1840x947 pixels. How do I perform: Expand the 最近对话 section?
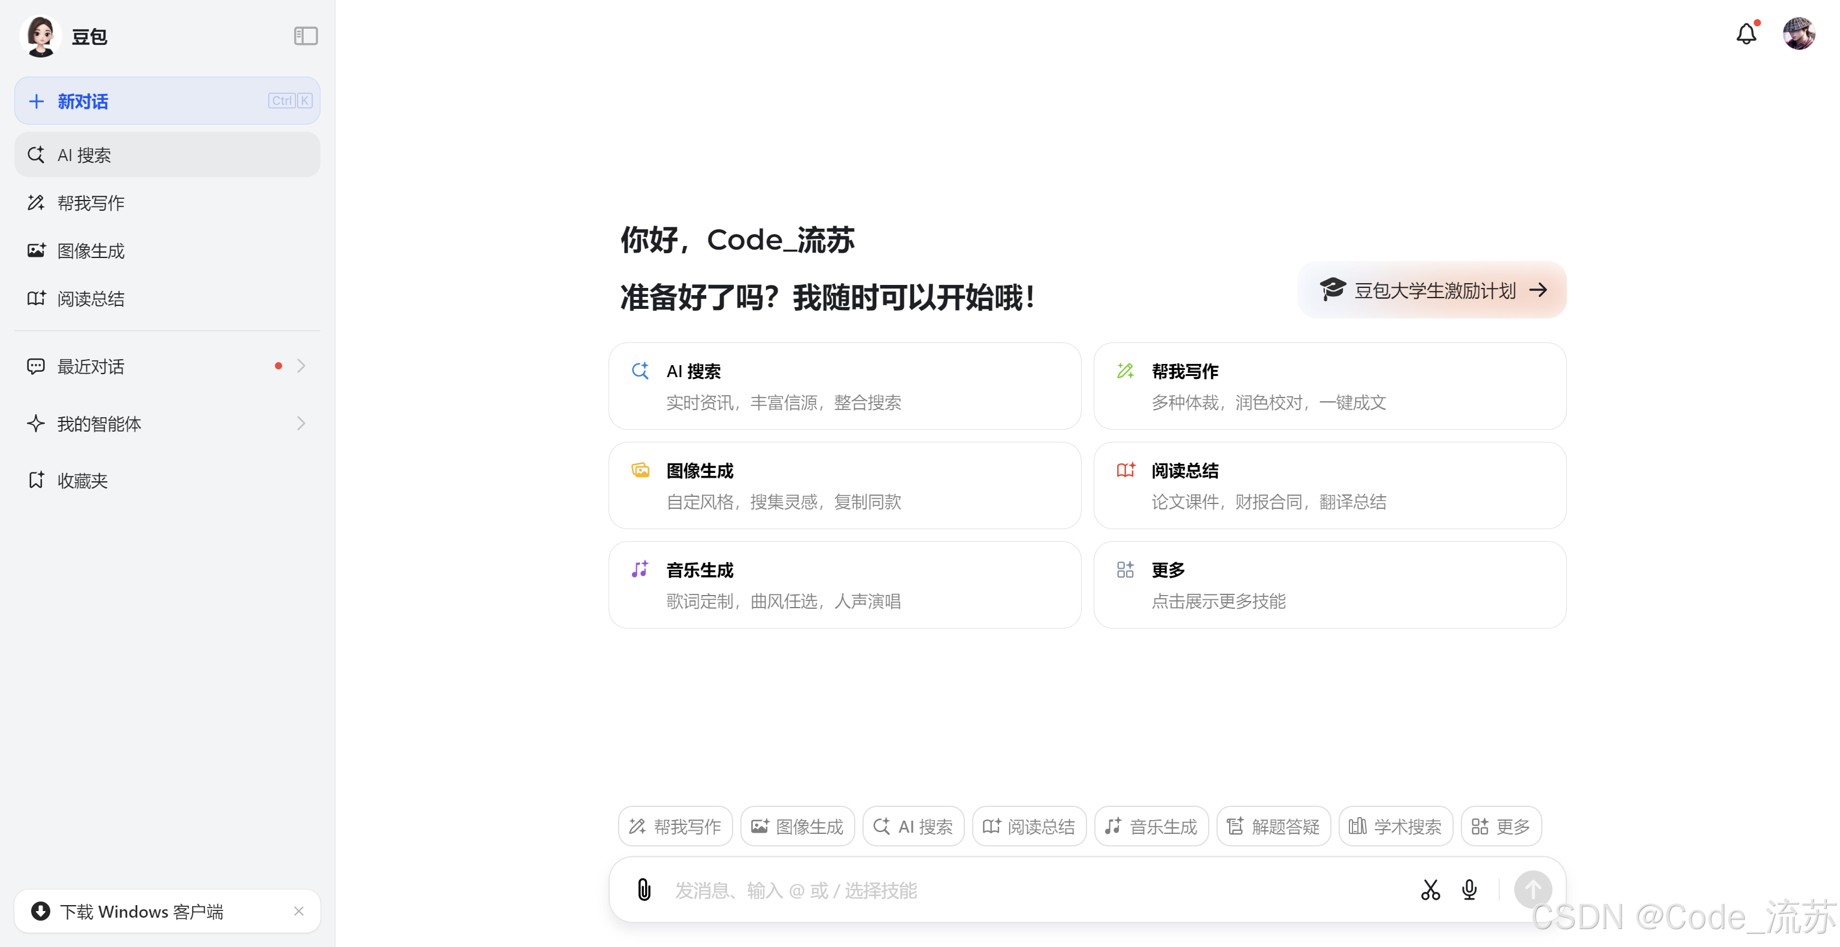pyautogui.click(x=301, y=366)
